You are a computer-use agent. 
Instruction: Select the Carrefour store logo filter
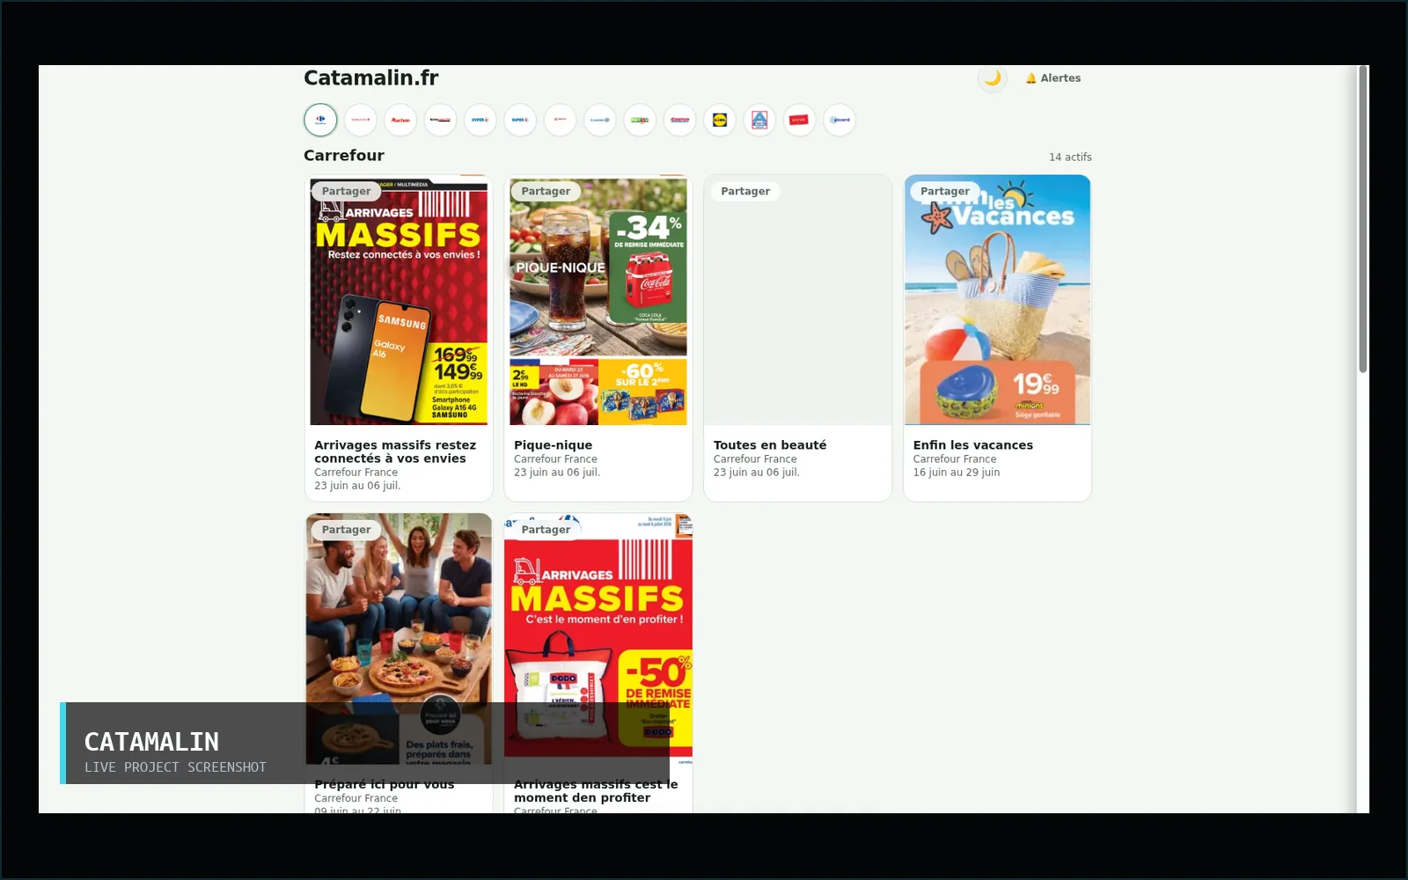[320, 120]
